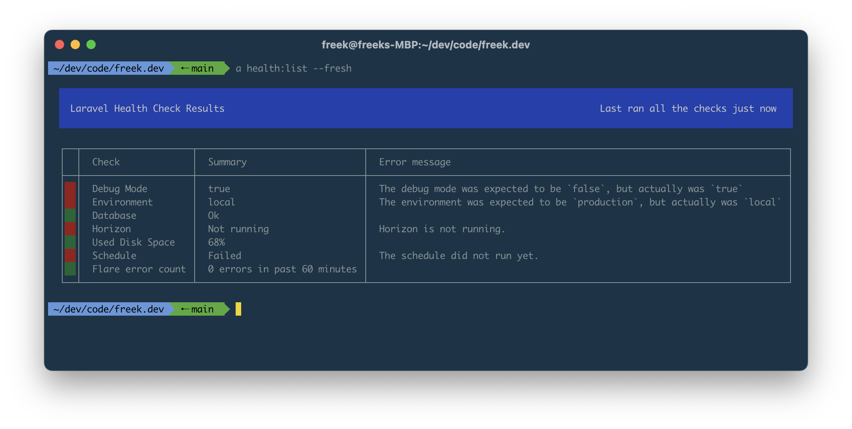
Task: Click the 'true' summary value
Action: (219, 189)
